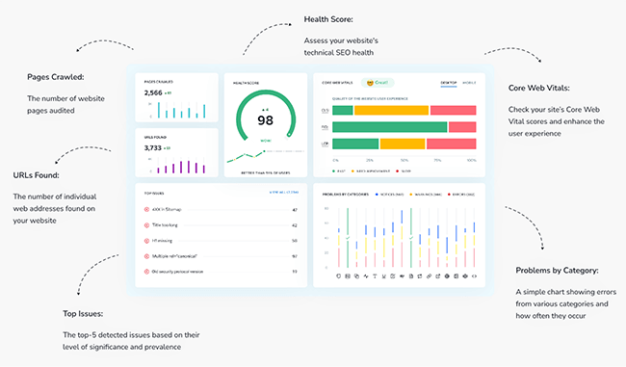Screen dimensions: 626x367
Task: Click the error icon beside Multiple rel="canonical"
Action: pyautogui.click(x=146, y=256)
